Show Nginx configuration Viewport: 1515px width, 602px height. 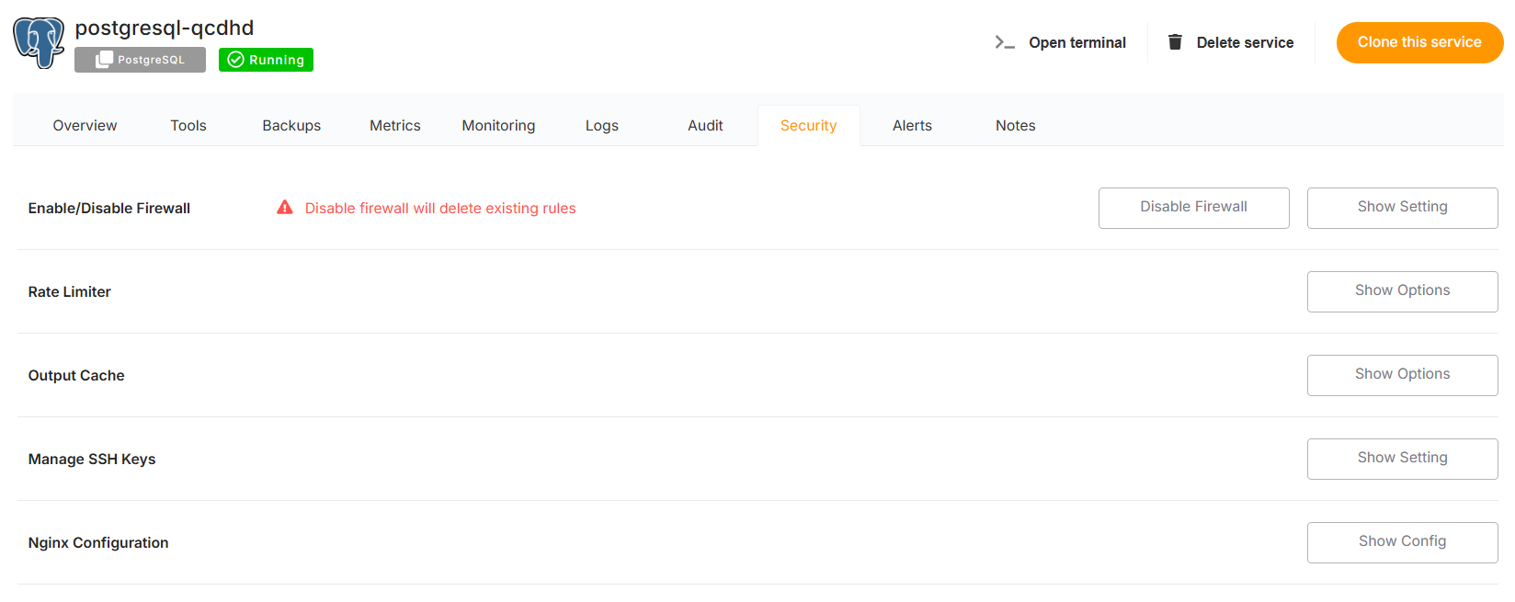1402,542
